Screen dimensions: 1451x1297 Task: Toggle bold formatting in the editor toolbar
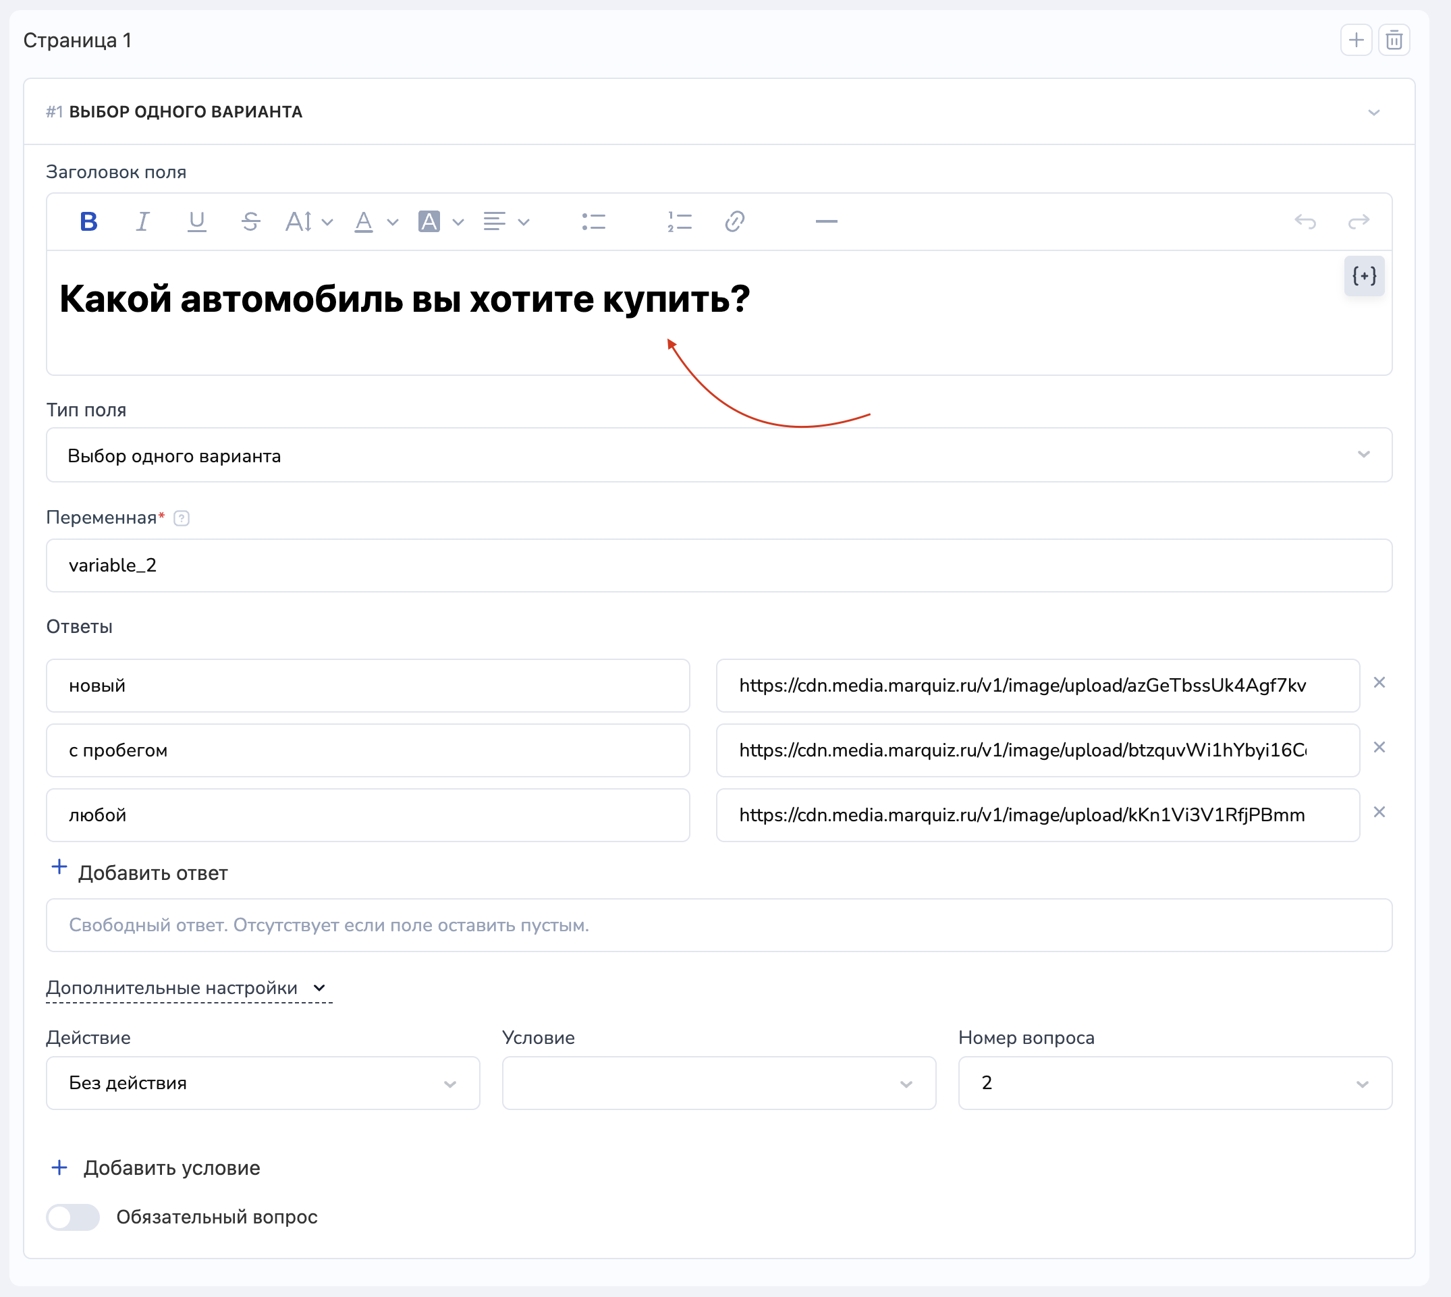pos(88,221)
